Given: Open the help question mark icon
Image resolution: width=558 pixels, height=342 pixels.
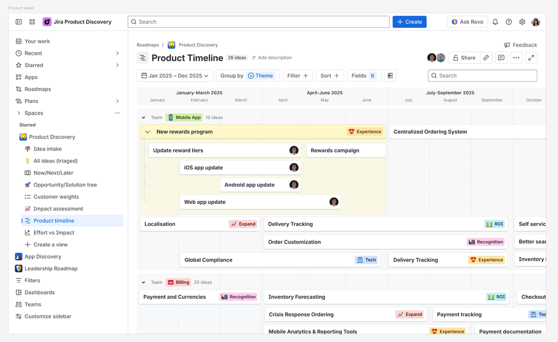Looking at the screenshot, I should coord(508,22).
